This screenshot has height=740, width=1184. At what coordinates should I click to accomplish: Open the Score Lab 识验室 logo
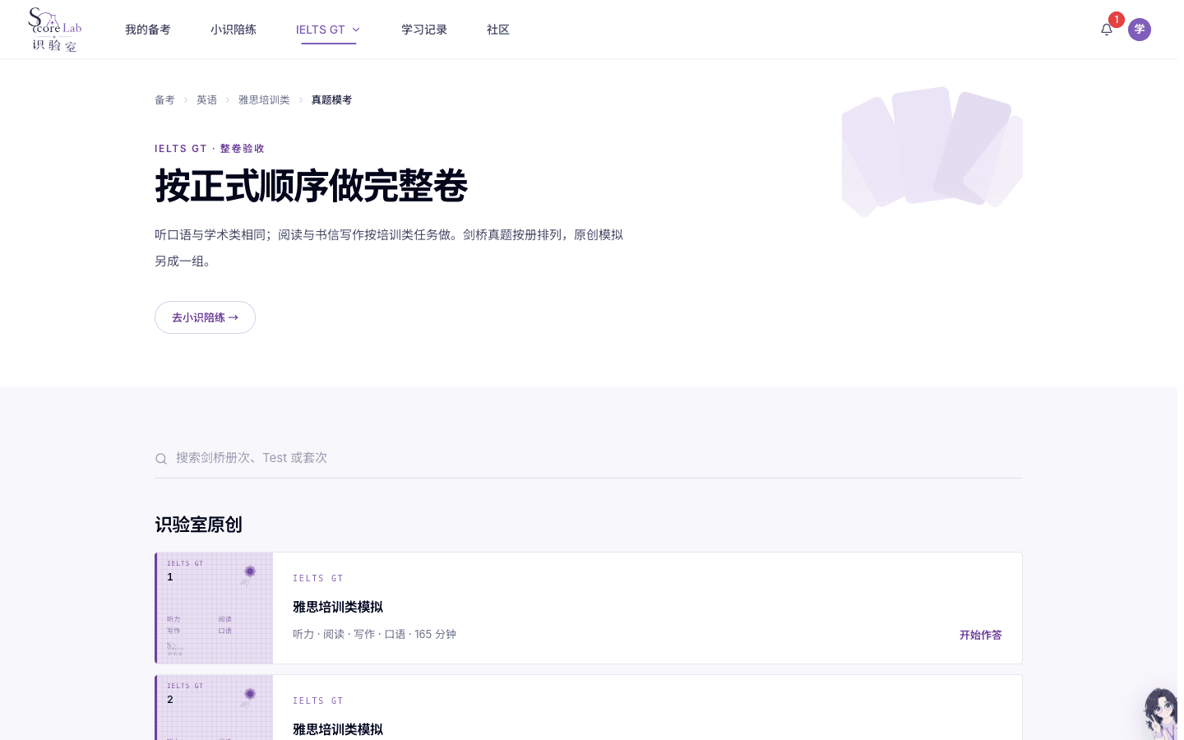pos(55,30)
